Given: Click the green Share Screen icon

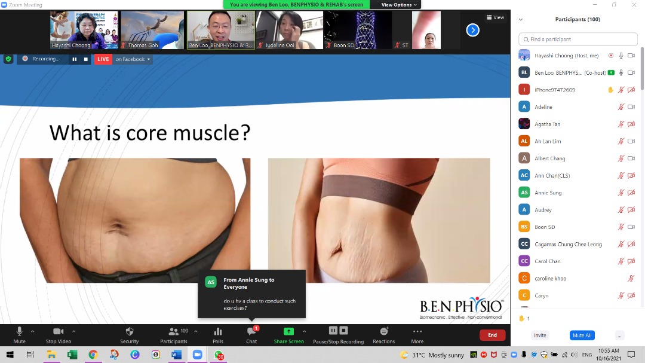Looking at the screenshot, I should [288, 332].
